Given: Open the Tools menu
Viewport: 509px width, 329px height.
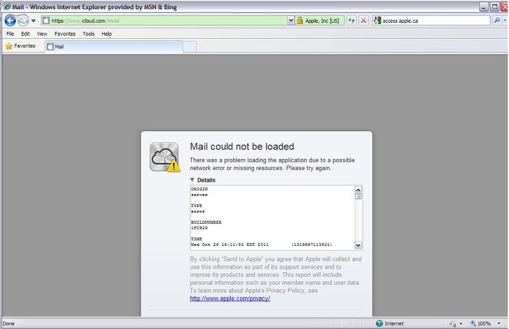Looking at the screenshot, I should 89,34.
